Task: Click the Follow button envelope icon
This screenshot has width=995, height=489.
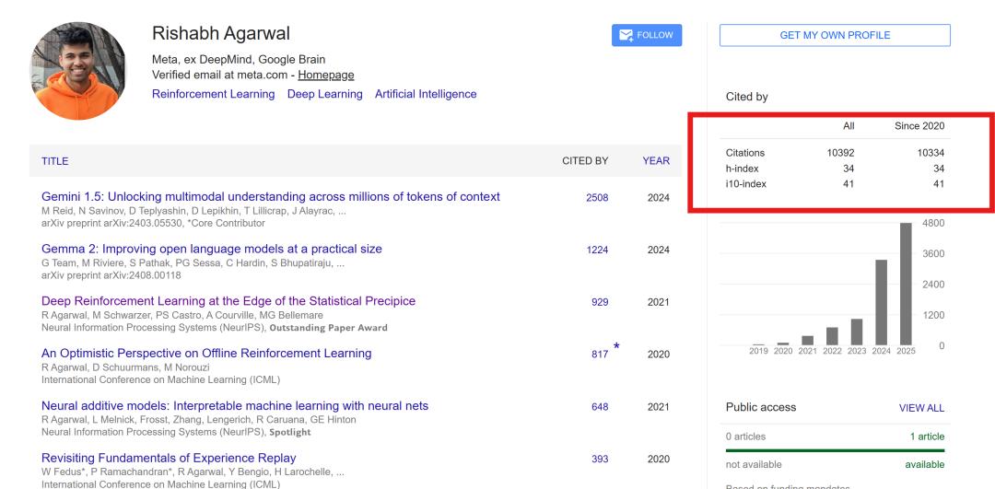Action: (626, 36)
